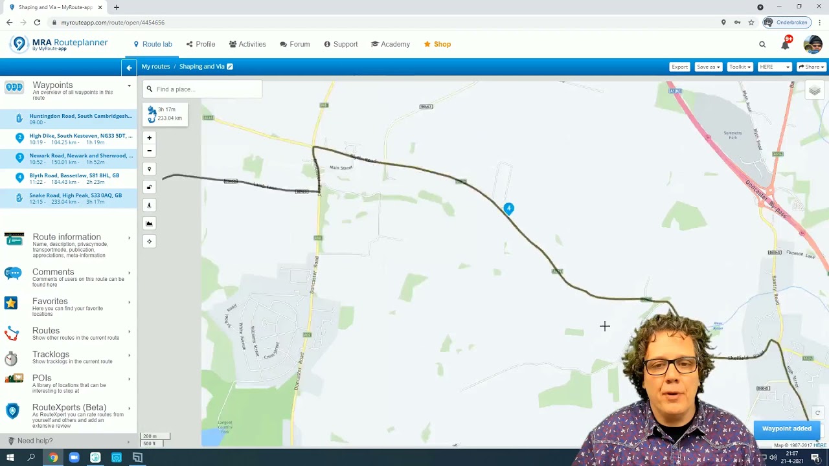
Task: Open My routes breadcrumb
Action: (x=155, y=67)
